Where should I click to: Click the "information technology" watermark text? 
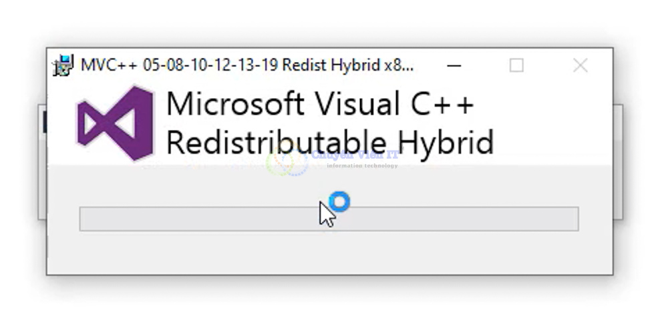[362, 166]
